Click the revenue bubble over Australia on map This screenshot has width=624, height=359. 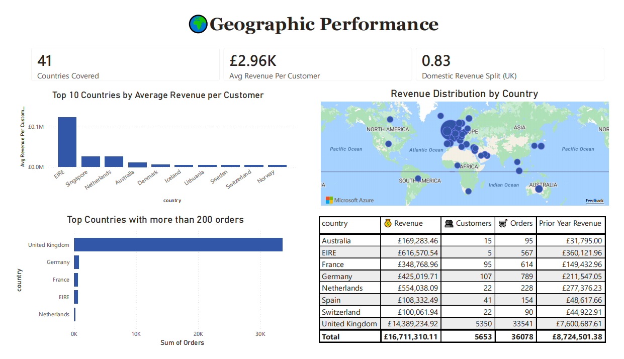pos(539,189)
